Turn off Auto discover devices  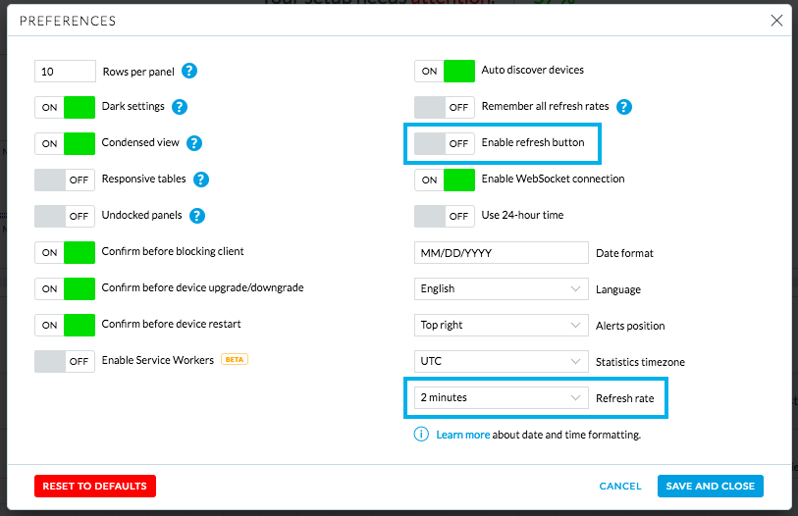click(x=445, y=71)
